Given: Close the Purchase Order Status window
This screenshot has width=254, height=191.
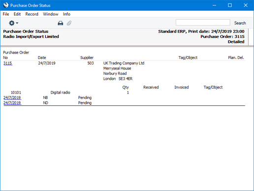Looking at the screenshot, I should (x=246, y=5).
